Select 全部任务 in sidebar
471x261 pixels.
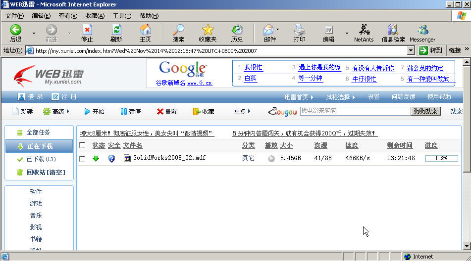[39, 132]
